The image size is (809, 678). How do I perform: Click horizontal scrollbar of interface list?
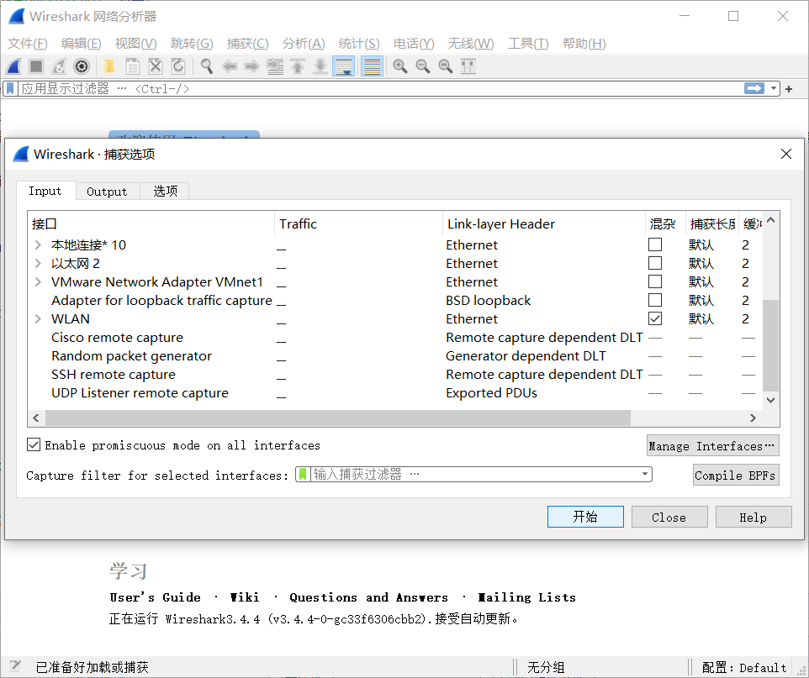tap(337, 418)
